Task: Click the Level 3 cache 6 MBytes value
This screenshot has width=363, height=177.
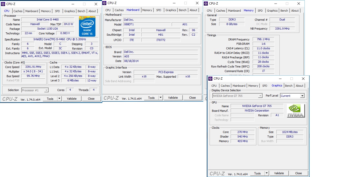Action: 73,80
